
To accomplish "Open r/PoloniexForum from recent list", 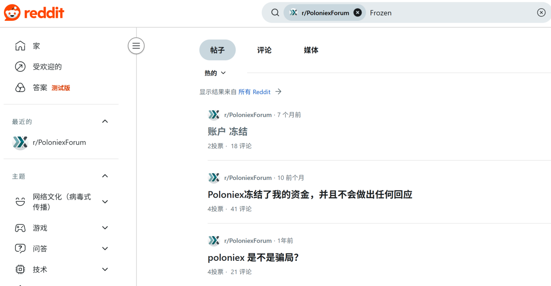I will coord(59,142).
